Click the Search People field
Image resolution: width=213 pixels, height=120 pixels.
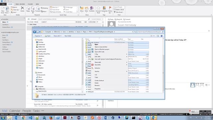pos(119,7)
